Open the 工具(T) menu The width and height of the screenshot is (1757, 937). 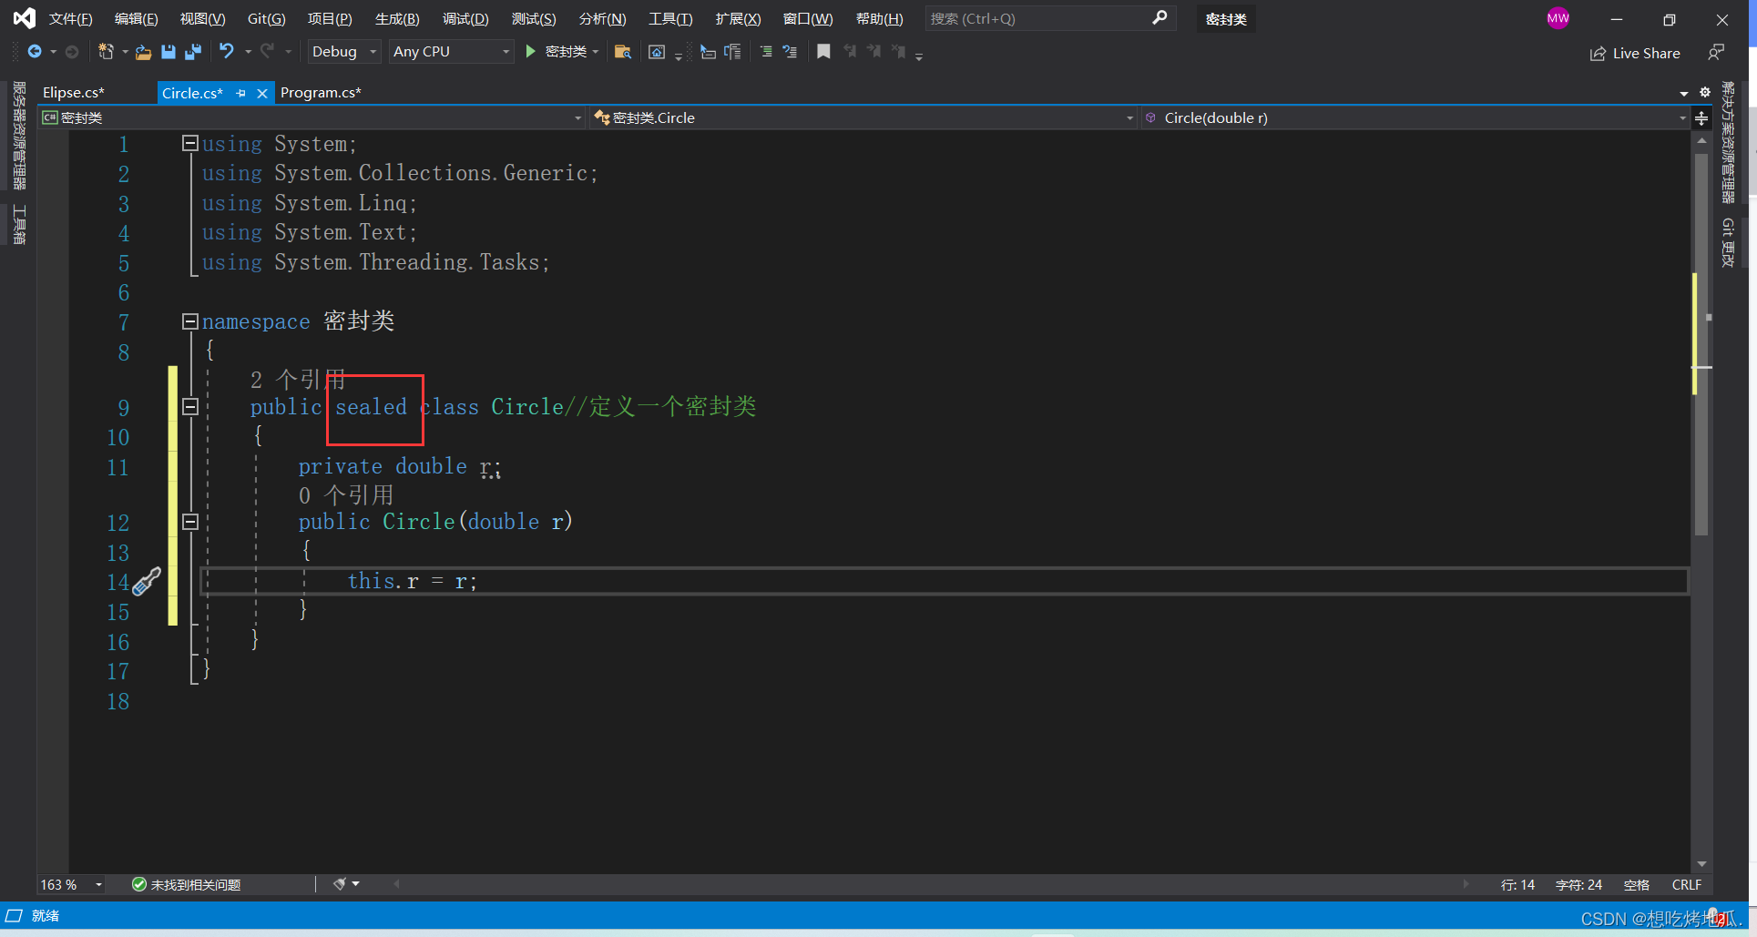pyautogui.click(x=670, y=18)
